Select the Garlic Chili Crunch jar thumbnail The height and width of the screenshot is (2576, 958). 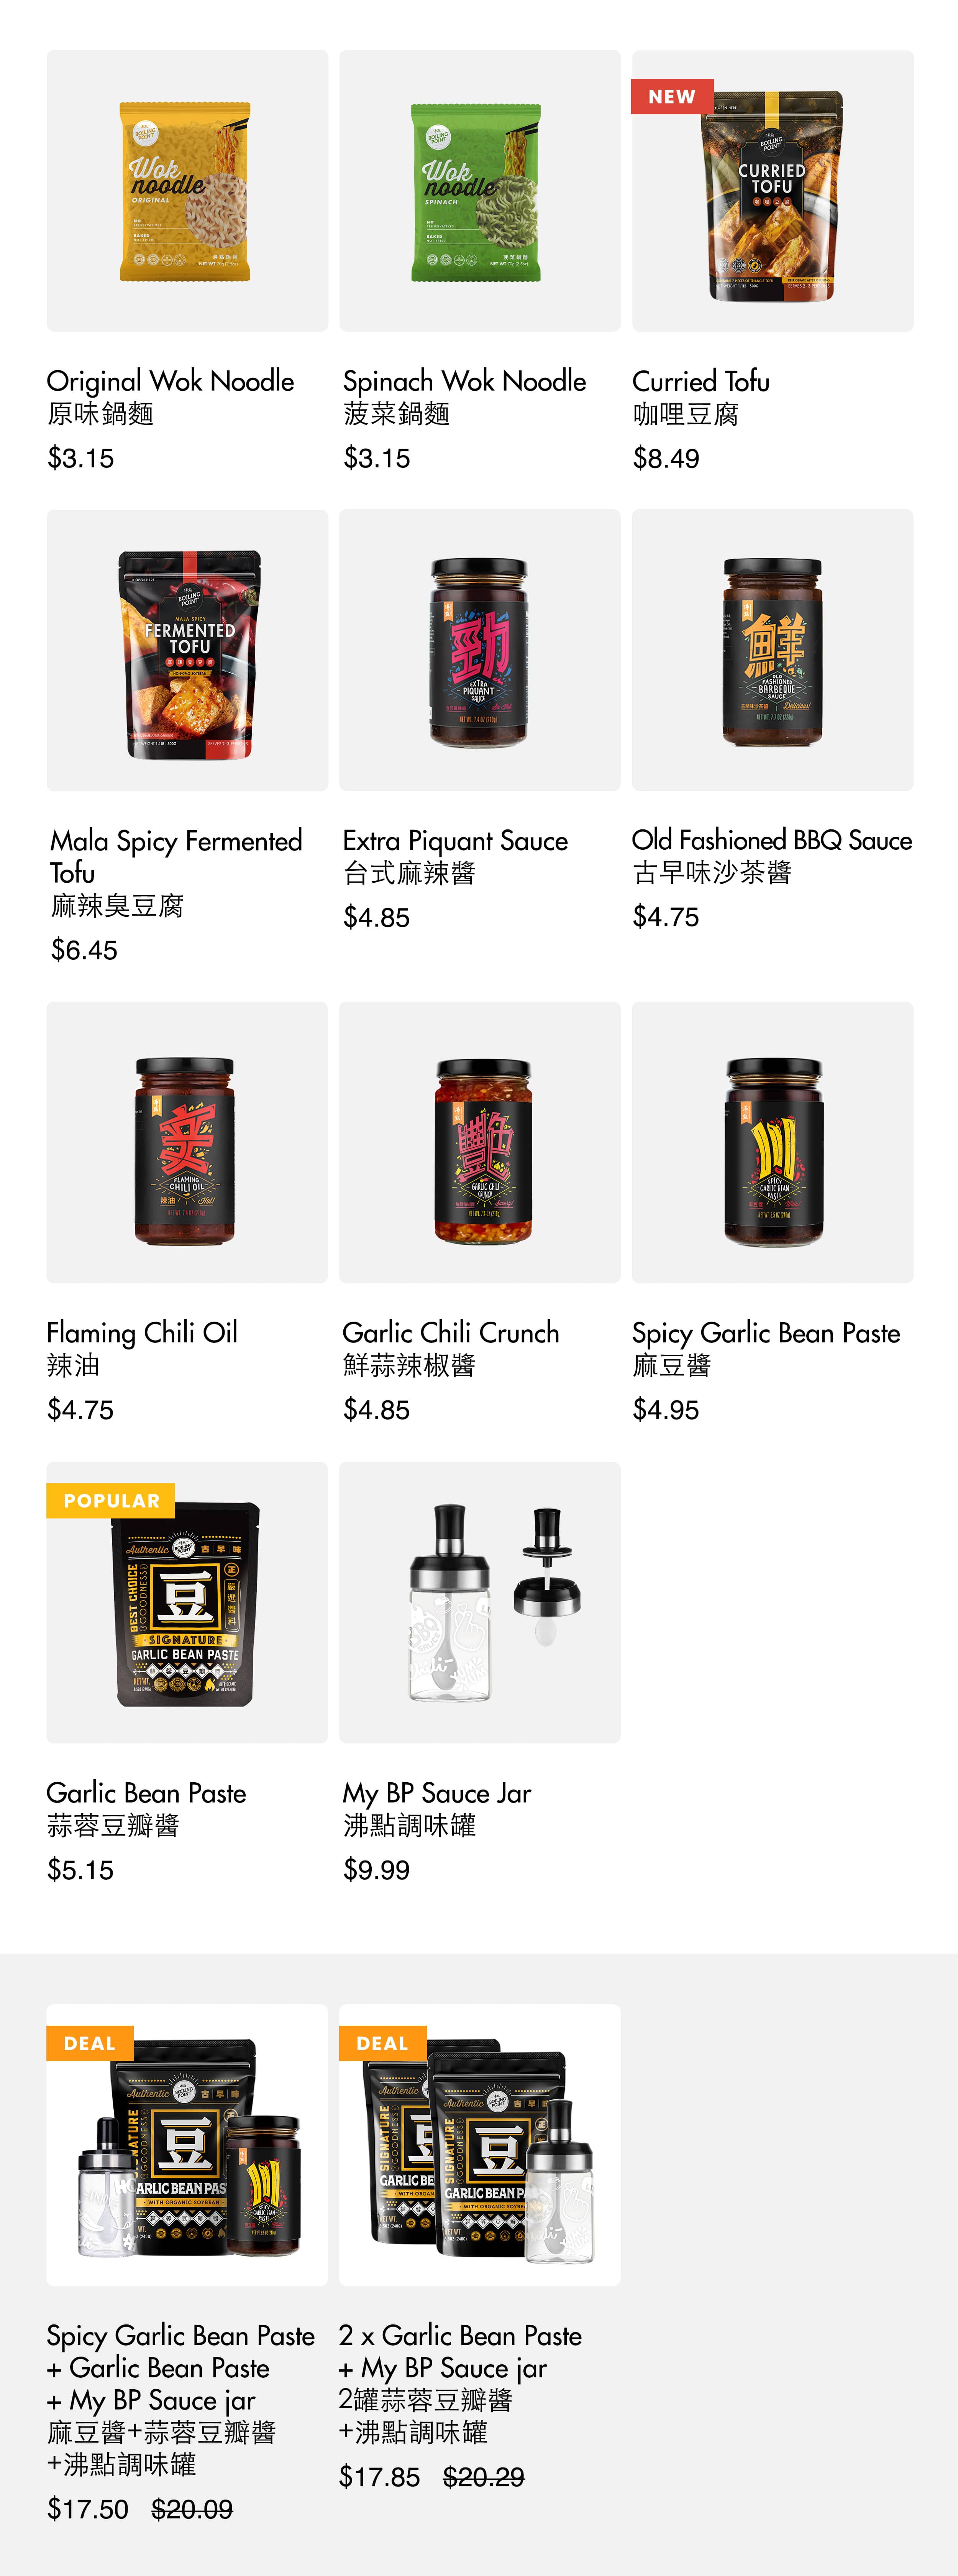tap(479, 1142)
